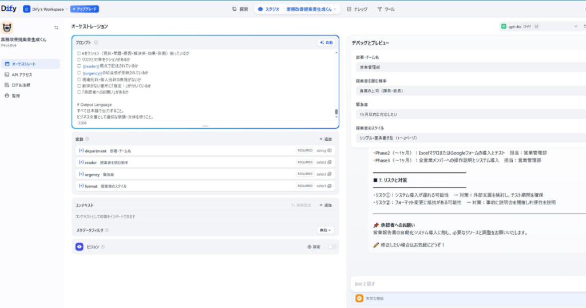The width and height of the screenshot is (586, 308).
Task: Open the ツール tab
Action: (386, 9)
